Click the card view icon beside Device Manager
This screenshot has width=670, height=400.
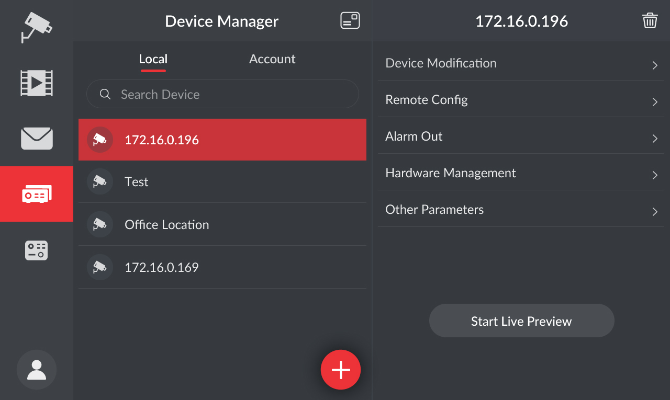pos(350,21)
